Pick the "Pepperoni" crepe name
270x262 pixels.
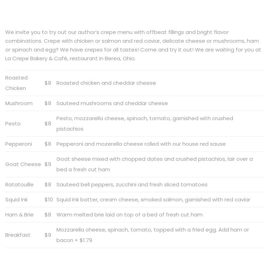pyautogui.click(x=19, y=144)
